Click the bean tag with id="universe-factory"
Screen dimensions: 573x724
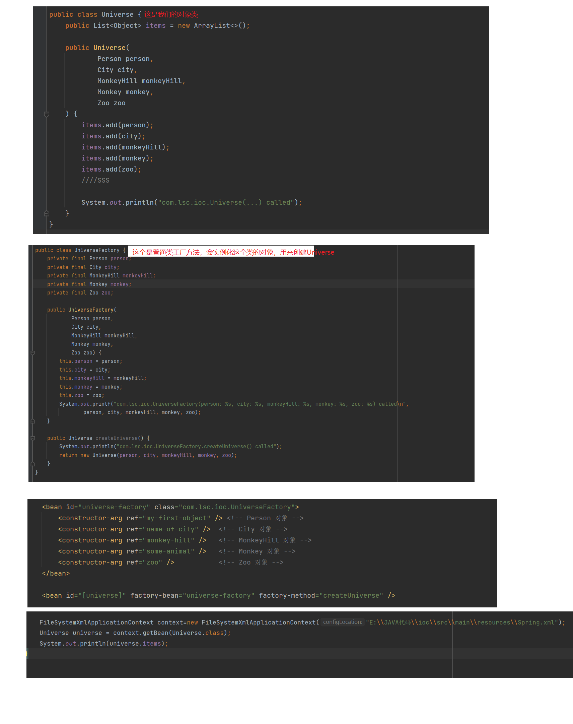[x=170, y=507]
